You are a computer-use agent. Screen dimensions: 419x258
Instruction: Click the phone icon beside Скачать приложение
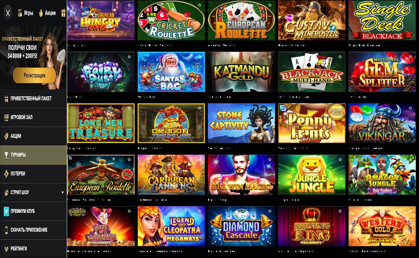6,230
